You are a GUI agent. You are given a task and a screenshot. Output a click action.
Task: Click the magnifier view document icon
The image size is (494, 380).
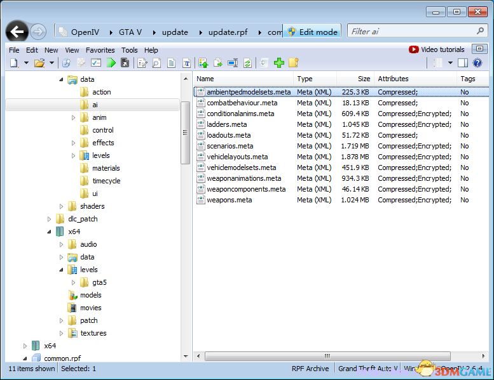pos(156,63)
